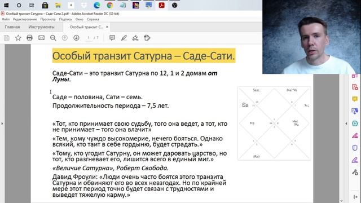Switch to the Главная tab
Viewport: 361px width, 203px height.
tap(12, 27)
